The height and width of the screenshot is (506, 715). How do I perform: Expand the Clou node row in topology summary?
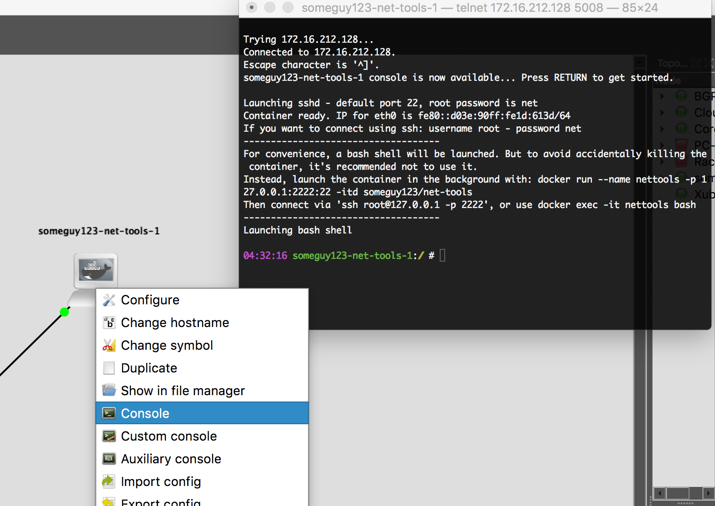(662, 112)
